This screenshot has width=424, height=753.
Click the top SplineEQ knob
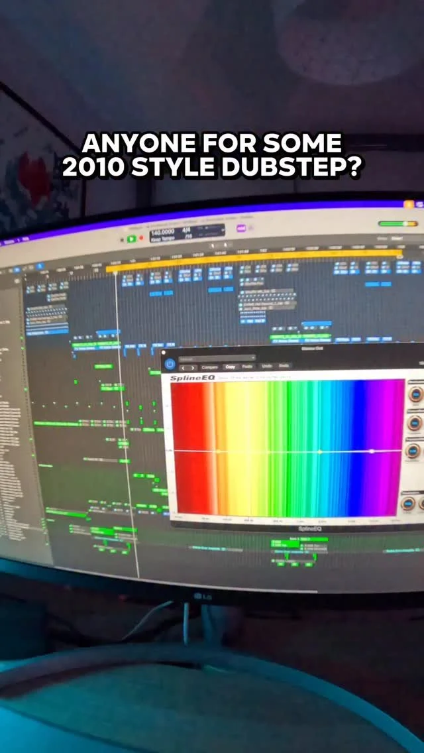click(415, 395)
